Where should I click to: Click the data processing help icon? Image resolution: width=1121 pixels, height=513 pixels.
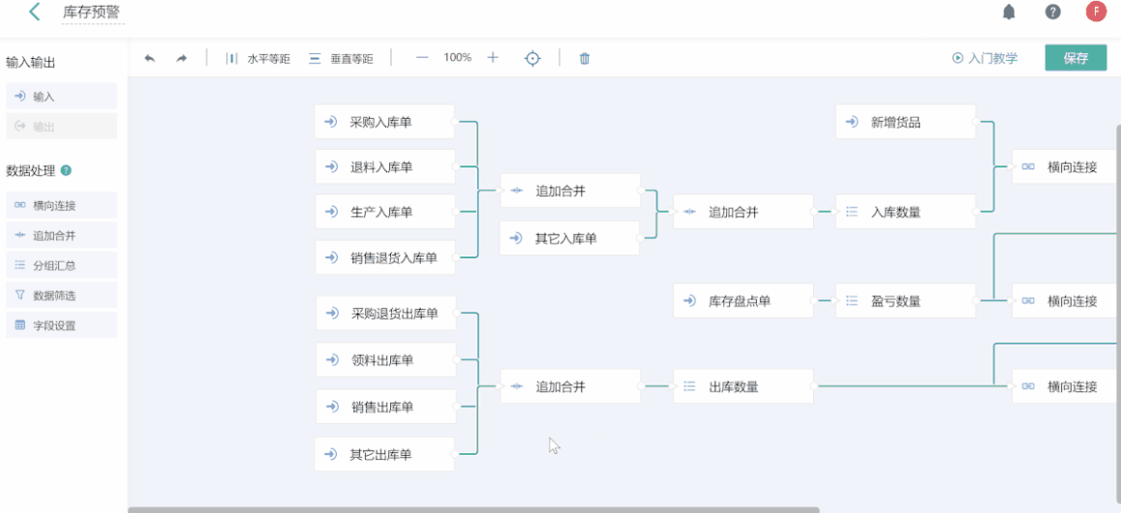pos(66,170)
